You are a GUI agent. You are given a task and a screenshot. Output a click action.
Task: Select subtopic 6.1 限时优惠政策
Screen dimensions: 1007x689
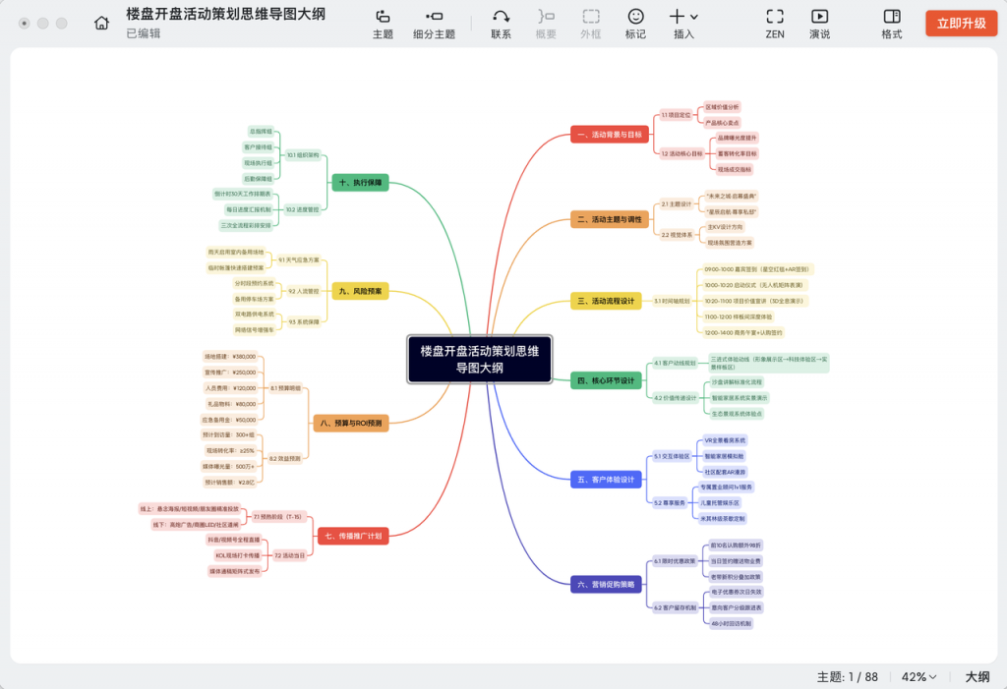[x=675, y=561]
